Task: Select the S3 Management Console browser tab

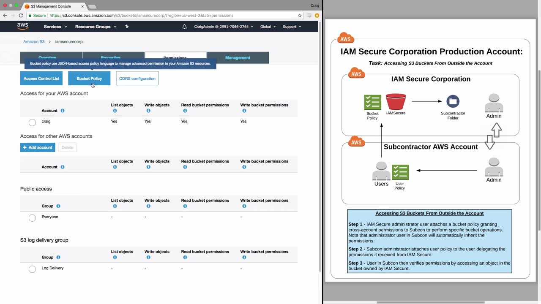Action: point(53,6)
